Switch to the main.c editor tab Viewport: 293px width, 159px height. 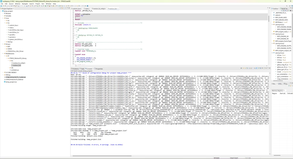tap(87, 8)
